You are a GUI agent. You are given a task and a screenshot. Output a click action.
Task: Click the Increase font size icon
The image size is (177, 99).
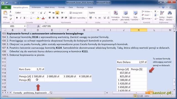[x=41, y=13]
